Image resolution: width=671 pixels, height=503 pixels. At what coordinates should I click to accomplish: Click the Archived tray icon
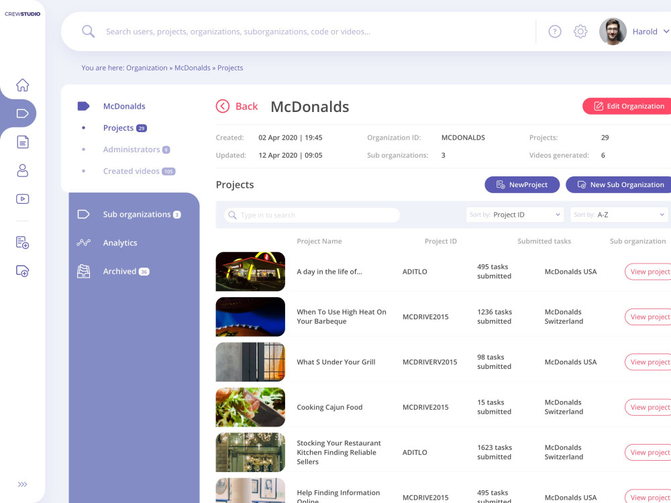pos(83,271)
